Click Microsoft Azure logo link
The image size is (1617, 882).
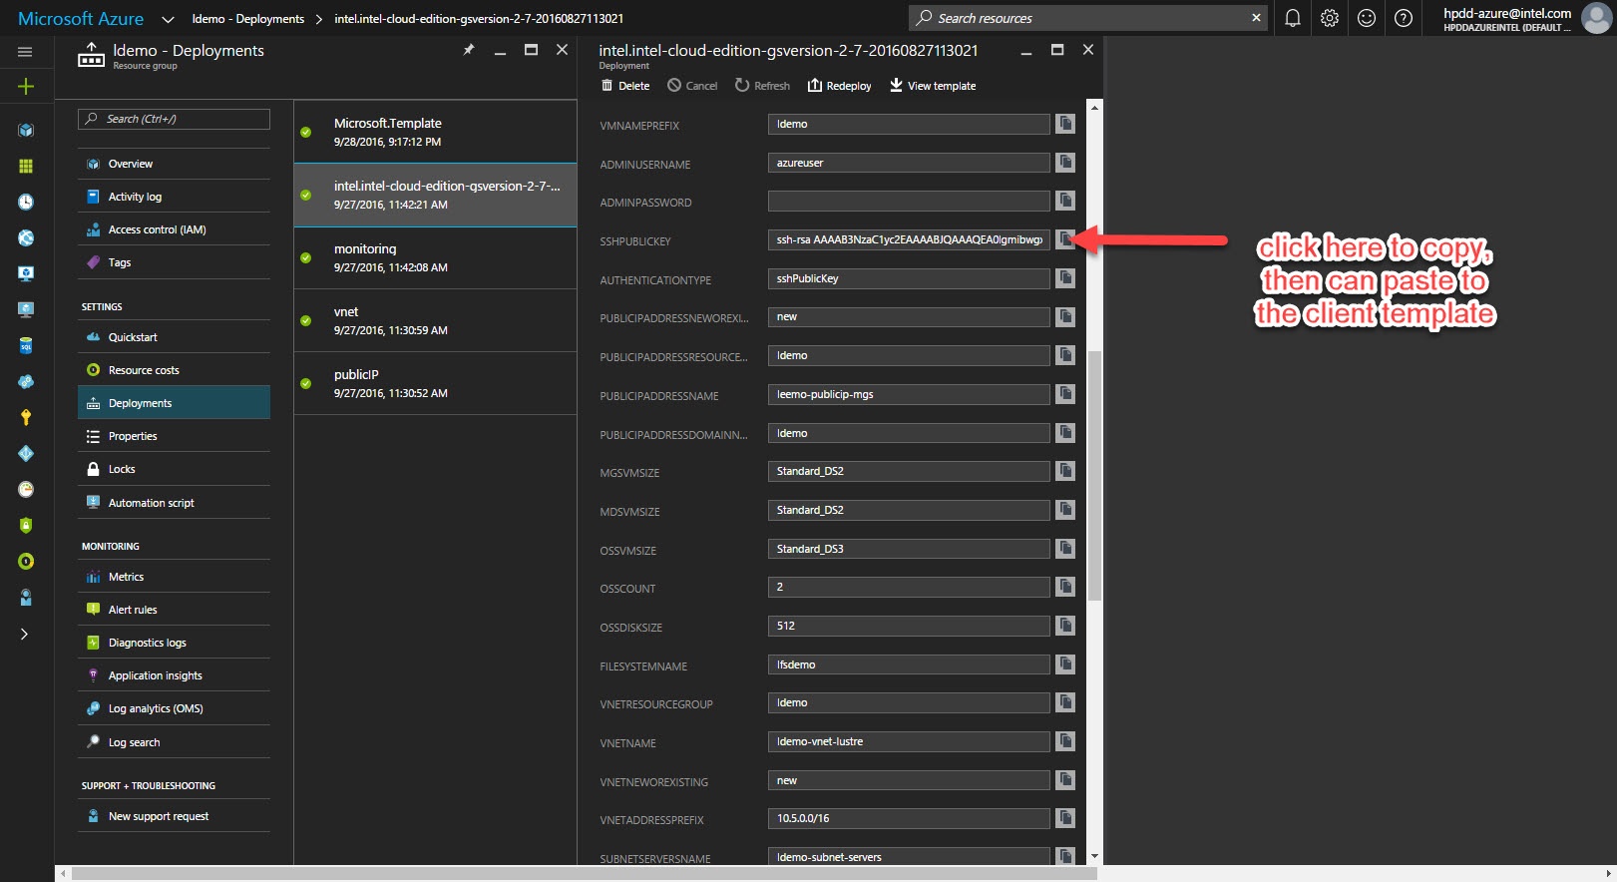pyautogui.click(x=81, y=19)
